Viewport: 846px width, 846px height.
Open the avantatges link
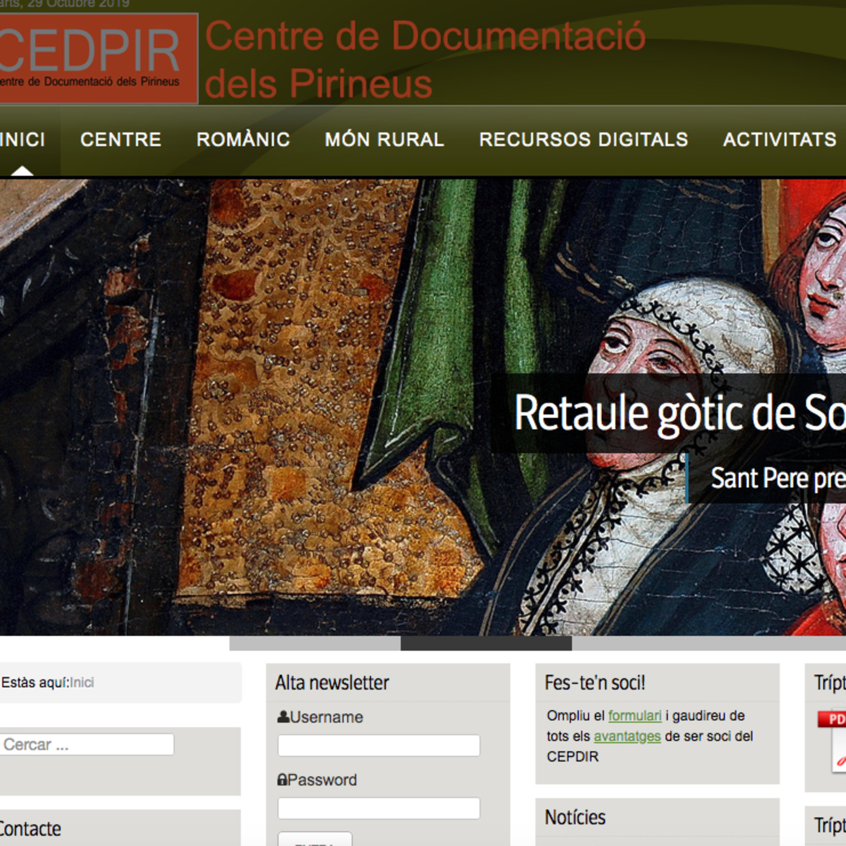pos(627,736)
